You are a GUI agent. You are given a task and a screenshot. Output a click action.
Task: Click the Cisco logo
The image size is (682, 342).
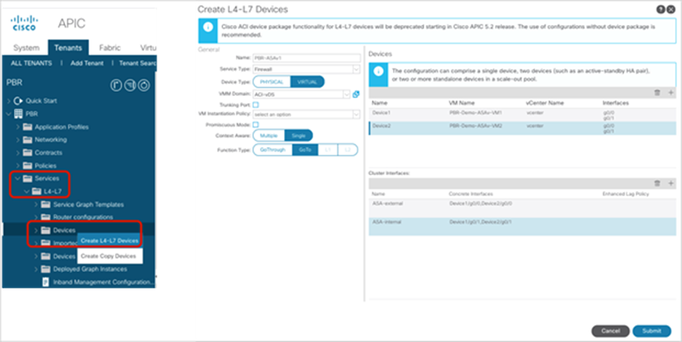coord(24,23)
